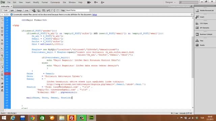Click the Setup link in the info bar
The height and width of the screenshot is (121, 216).
pos(94,14)
